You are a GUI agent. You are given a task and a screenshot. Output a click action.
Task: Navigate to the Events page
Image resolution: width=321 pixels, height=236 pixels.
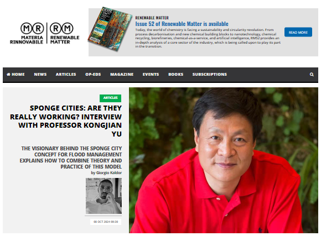(151, 75)
